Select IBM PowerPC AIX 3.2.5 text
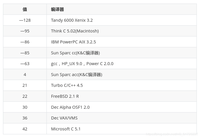Image resolution: width=200 pixels, height=138 pixels. (73, 42)
